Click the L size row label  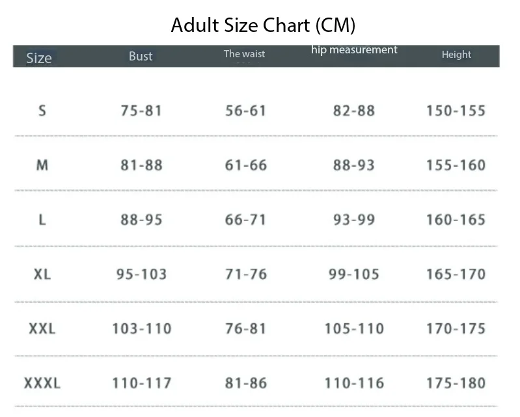click(x=42, y=219)
